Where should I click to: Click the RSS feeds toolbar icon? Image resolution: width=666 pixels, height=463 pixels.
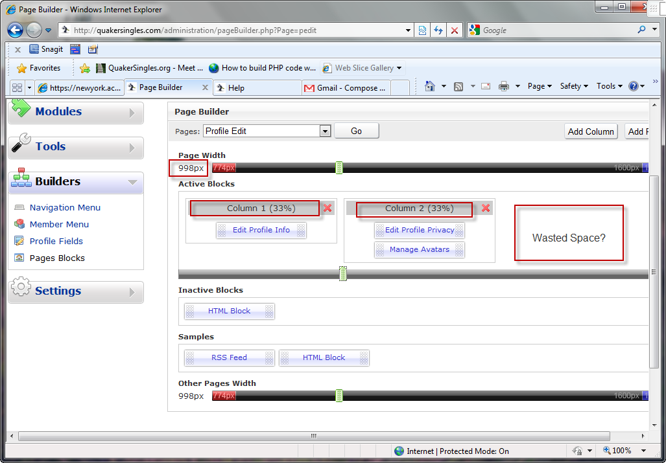coord(458,86)
